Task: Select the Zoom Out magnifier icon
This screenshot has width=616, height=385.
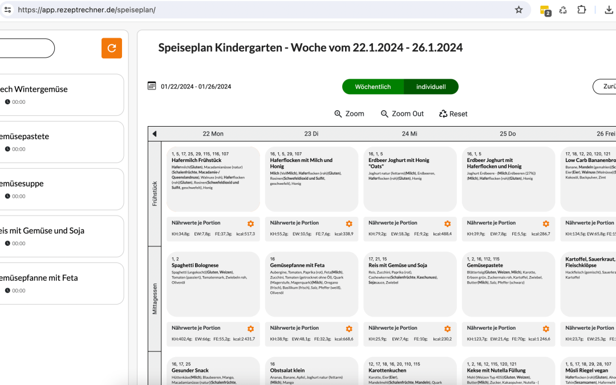Action: 384,114
